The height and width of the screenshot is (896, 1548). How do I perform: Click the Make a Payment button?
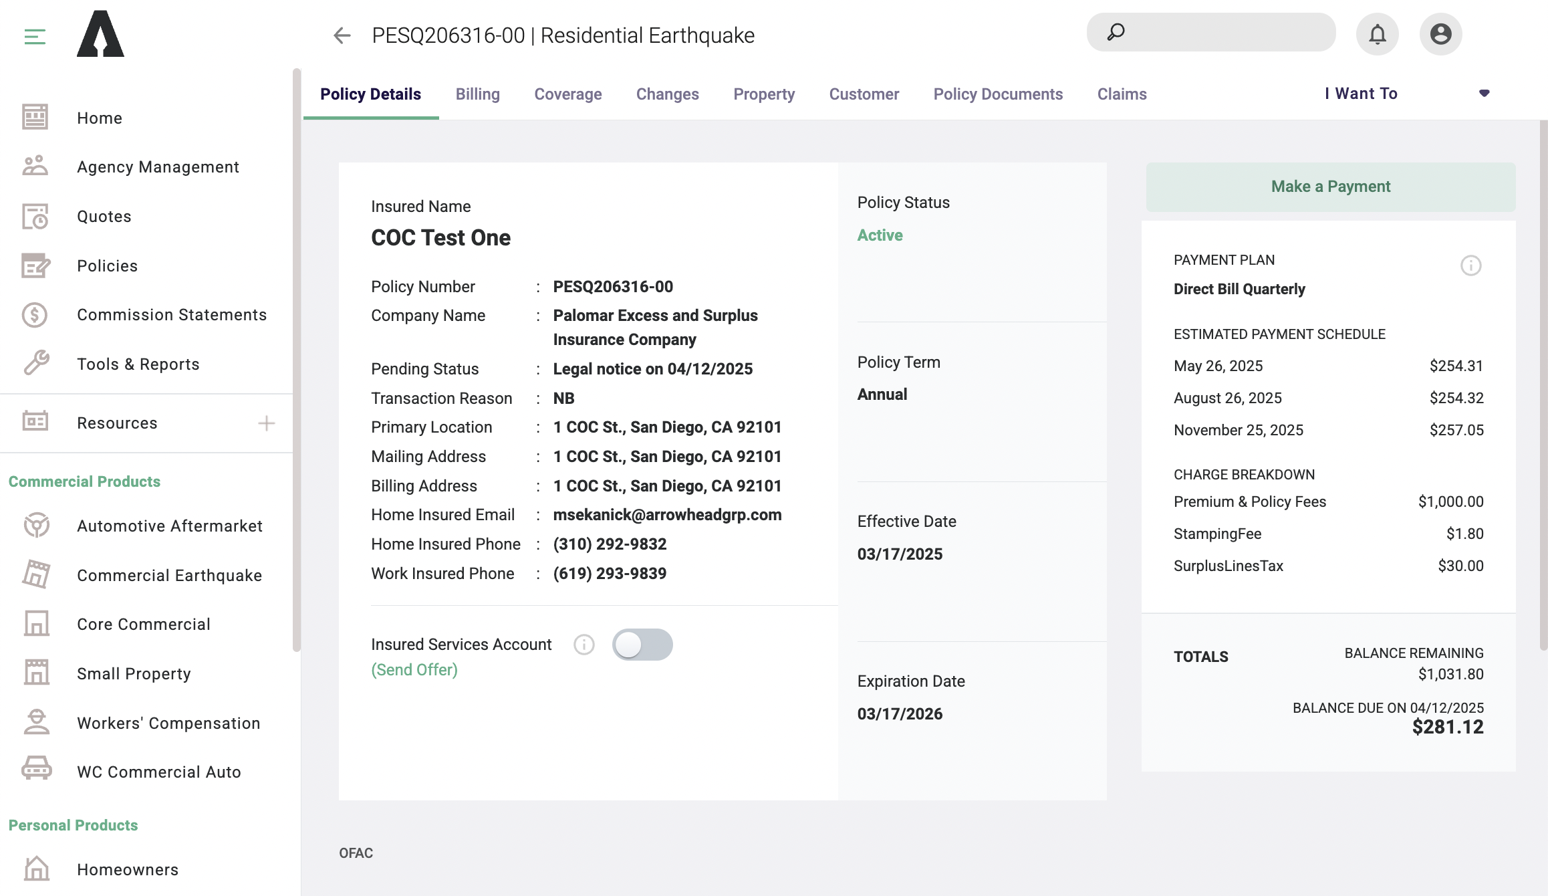point(1330,186)
